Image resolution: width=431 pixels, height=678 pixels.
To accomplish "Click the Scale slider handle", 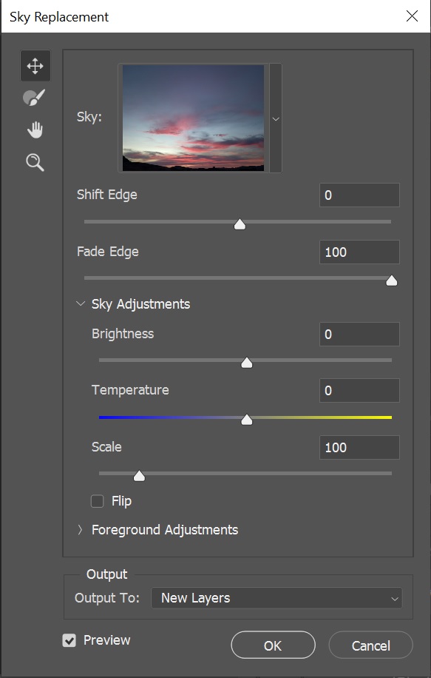I will (139, 476).
